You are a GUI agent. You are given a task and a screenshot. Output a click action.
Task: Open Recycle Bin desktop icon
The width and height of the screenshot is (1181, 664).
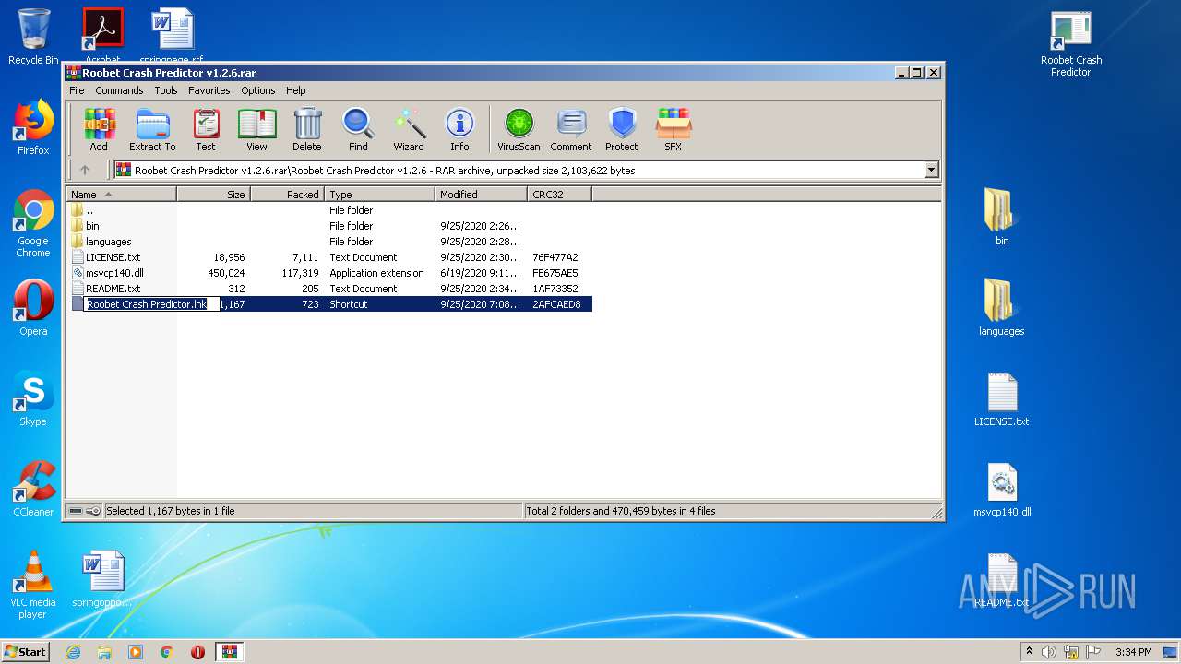coord(33,37)
